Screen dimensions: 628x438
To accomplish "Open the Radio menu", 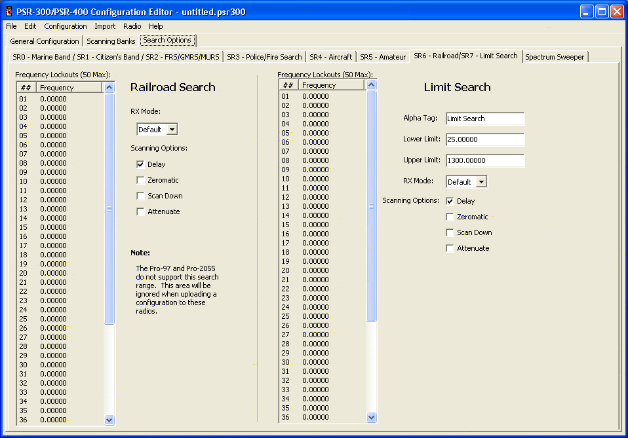I will point(132,26).
